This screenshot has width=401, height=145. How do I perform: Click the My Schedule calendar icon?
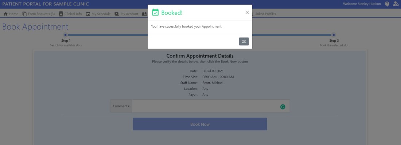pyautogui.click(x=88, y=14)
